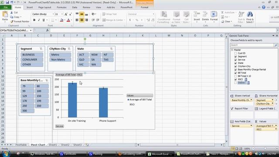
Task: Switch to the Insert ribbon tab
Action: [x=30, y=7]
